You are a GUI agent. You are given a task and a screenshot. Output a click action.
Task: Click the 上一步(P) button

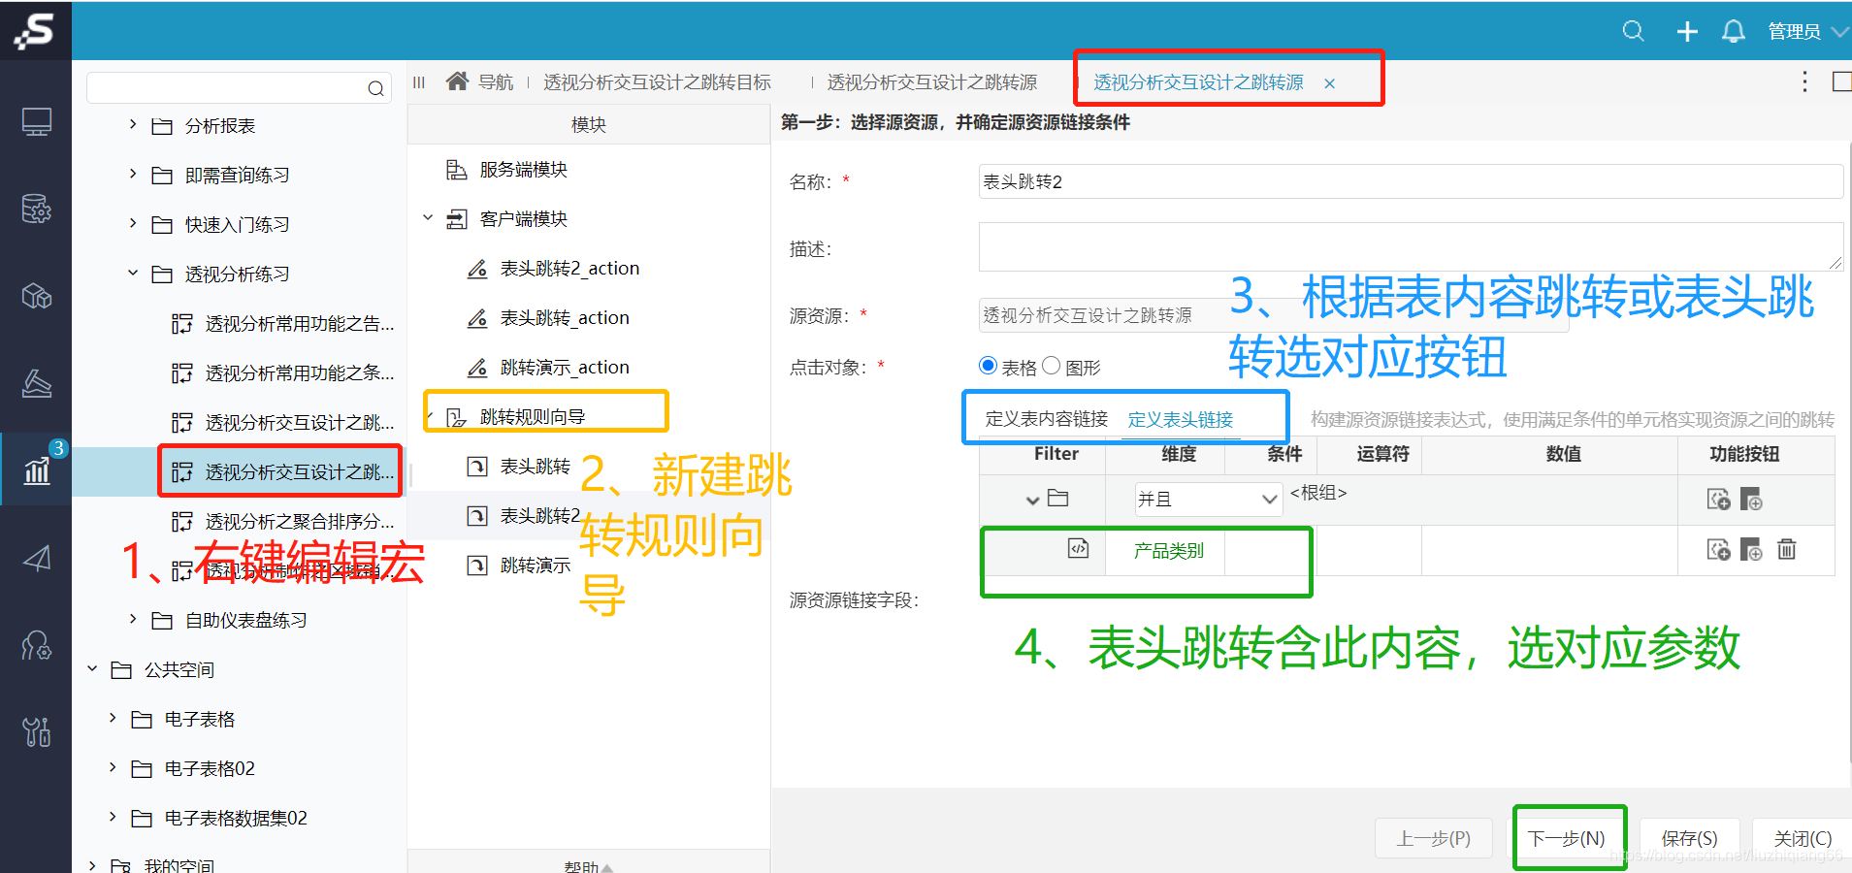(x=1434, y=838)
